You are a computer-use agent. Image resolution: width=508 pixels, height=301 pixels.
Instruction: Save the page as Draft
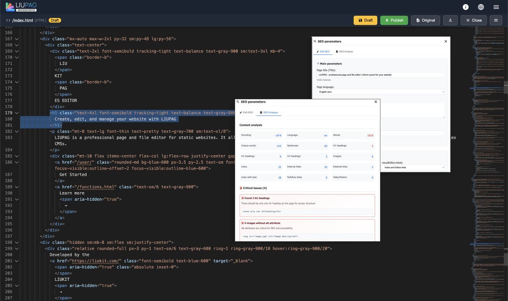[365, 20]
